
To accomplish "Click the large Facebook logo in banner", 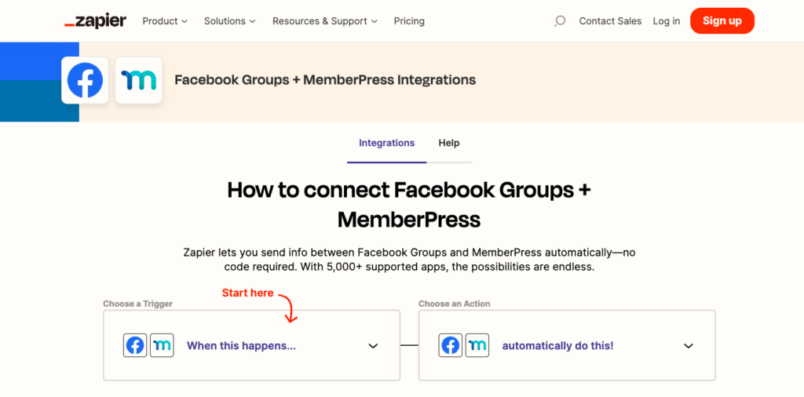I will (85, 81).
